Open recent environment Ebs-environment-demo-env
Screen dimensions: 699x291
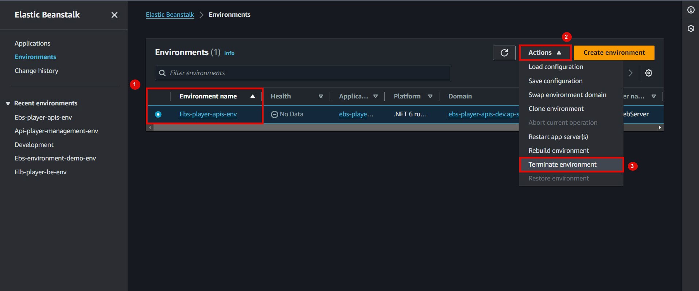pos(55,158)
